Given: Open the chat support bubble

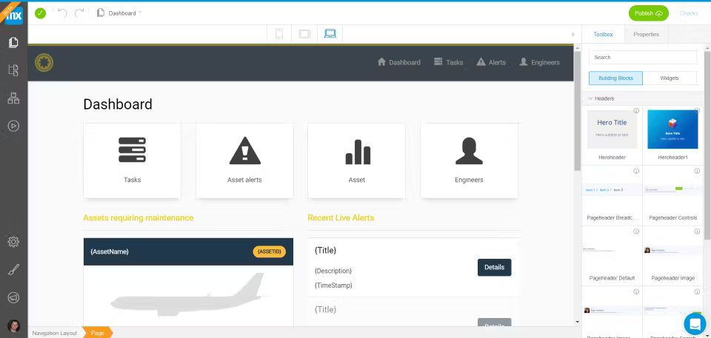Looking at the screenshot, I should 695,323.
